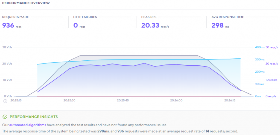Click the '10 VUs' axis label
The width and height of the screenshot is (280, 135).
tap(7, 80)
